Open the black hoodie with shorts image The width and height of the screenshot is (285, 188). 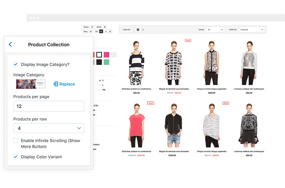[174, 125]
